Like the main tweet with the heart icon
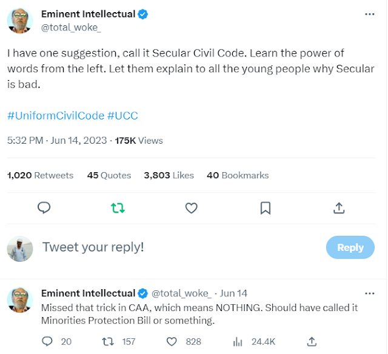Viewport: 388px width, 354px height. click(x=191, y=209)
